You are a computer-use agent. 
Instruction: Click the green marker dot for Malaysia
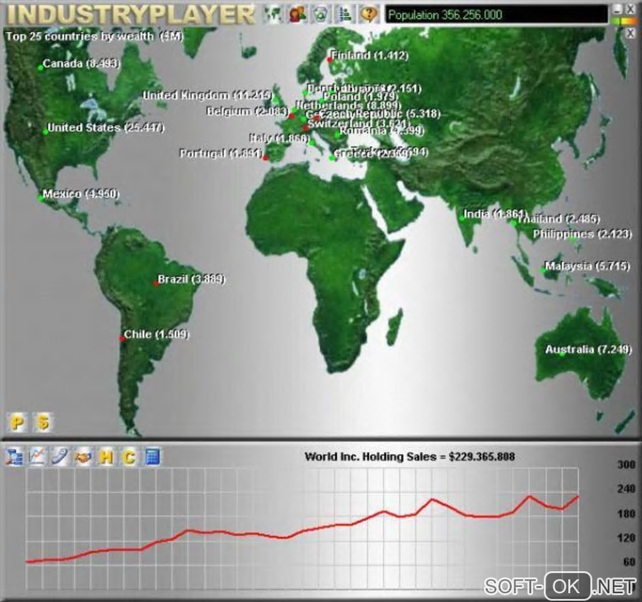tap(543, 270)
